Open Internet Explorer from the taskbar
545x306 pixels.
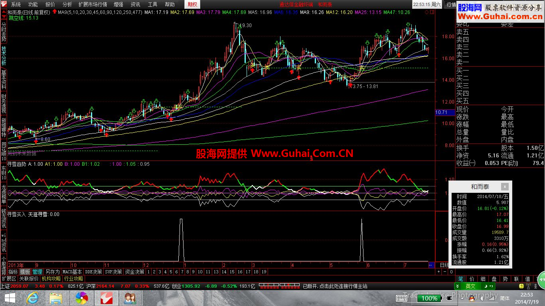(33, 298)
